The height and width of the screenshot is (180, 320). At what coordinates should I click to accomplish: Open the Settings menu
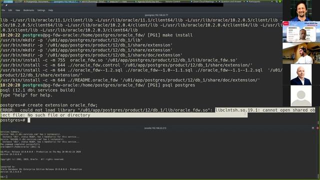click(41, 10)
